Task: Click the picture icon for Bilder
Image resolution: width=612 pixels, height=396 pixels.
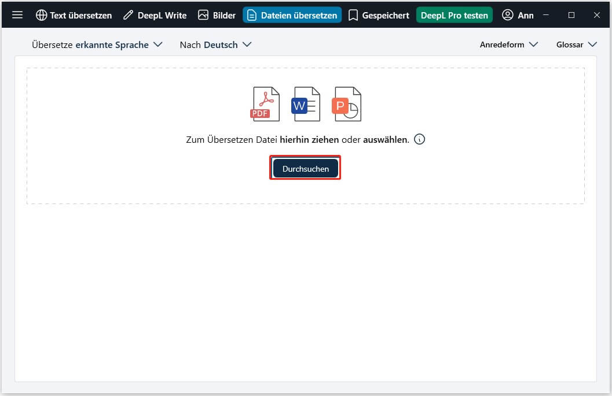Action: coord(203,15)
